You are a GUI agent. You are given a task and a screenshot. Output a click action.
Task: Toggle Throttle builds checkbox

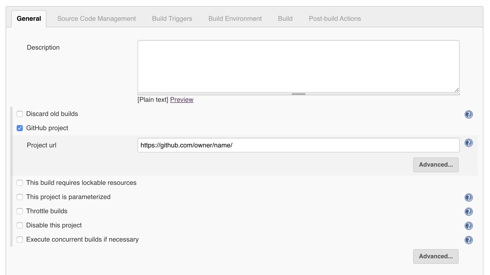20,211
